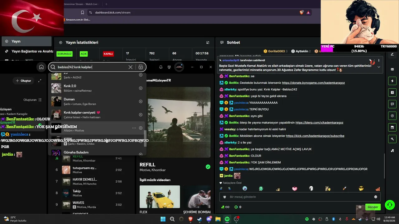This screenshot has width=399, height=224.
Task: Open Yayın in the Kick sidebar
Action: click(26, 41)
